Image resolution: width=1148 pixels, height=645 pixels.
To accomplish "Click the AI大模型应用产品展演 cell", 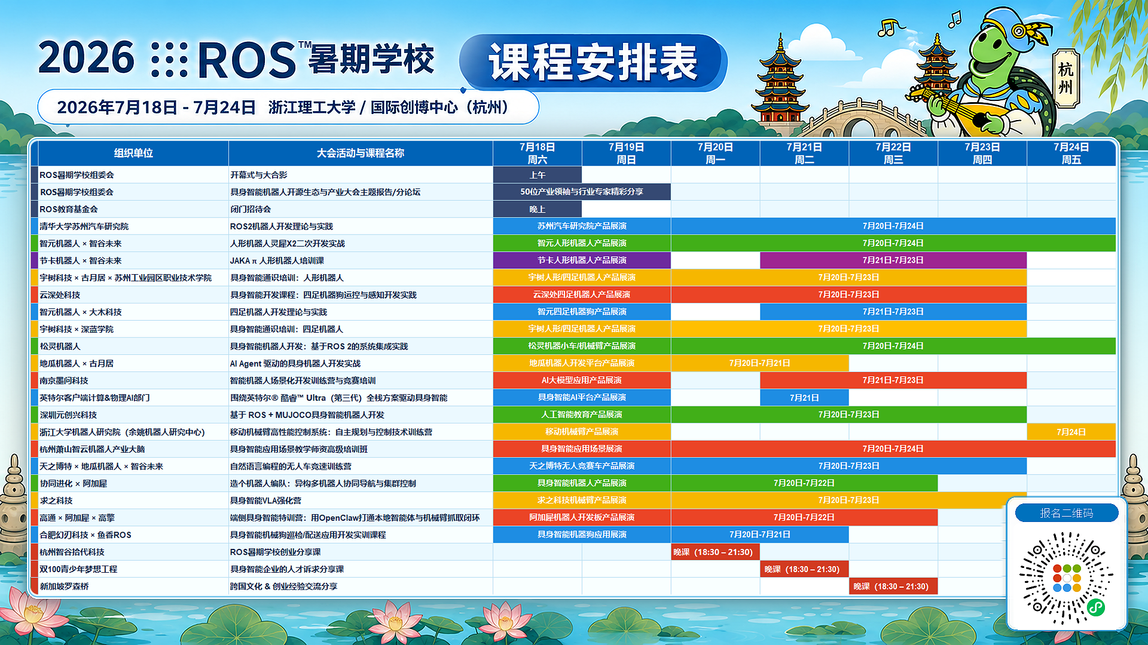I will tap(582, 380).
